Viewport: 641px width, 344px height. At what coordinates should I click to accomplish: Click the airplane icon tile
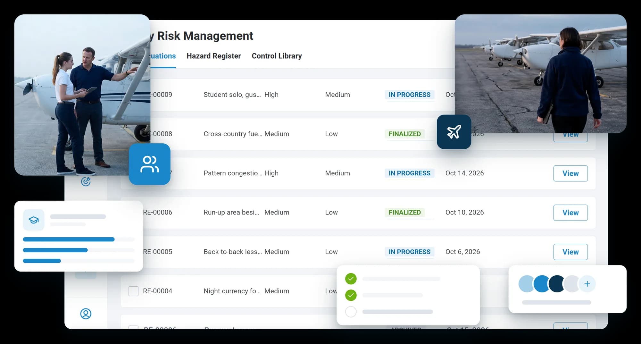tap(454, 132)
